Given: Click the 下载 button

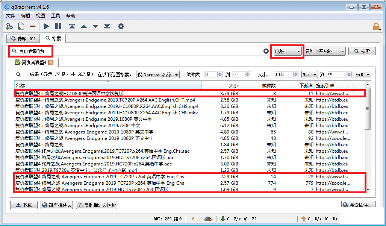Looking at the screenshot, I should point(24,205).
